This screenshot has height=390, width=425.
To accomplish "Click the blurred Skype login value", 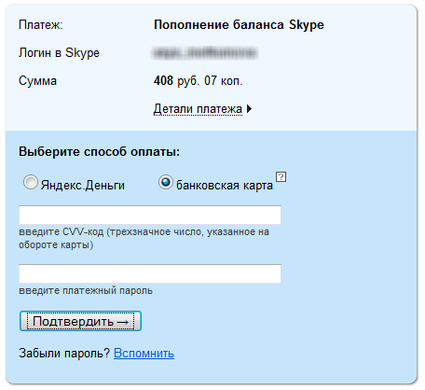I will pyautogui.click(x=205, y=53).
